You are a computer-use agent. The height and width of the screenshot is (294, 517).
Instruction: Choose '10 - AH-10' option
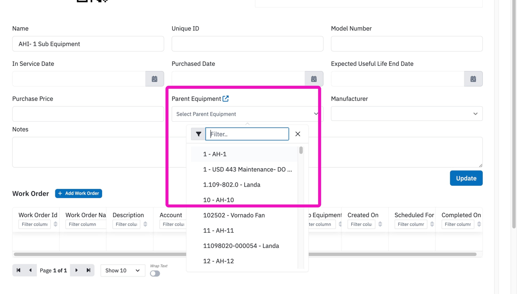(x=244, y=200)
